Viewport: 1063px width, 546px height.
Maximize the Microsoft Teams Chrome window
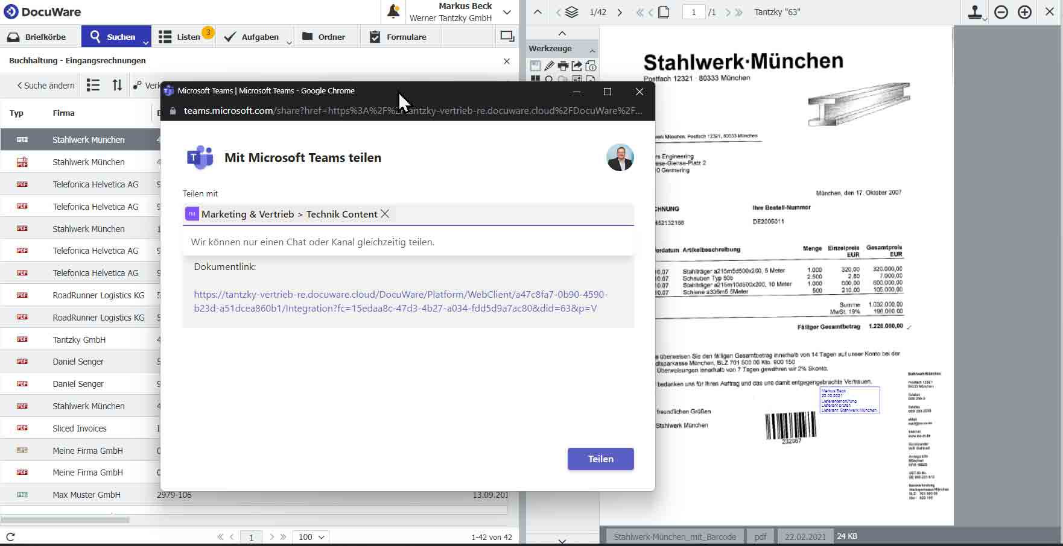tap(608, 92)
